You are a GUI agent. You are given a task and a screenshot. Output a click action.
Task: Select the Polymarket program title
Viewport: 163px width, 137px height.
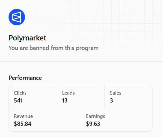(x=28, y=38)
